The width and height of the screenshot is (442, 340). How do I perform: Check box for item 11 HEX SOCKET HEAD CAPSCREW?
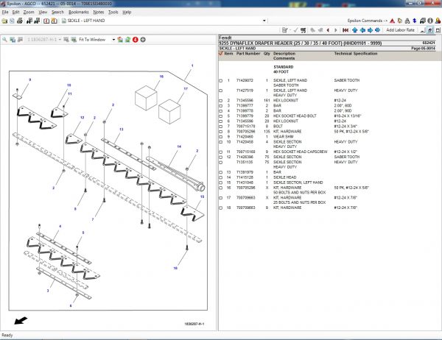tap(221, 152)
